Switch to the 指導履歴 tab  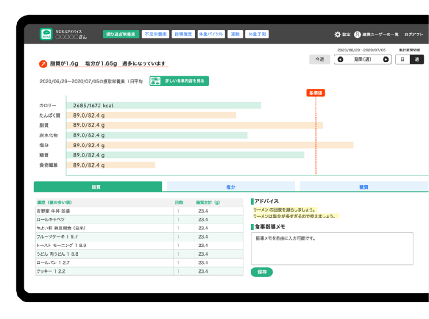[x=183, y=34]
